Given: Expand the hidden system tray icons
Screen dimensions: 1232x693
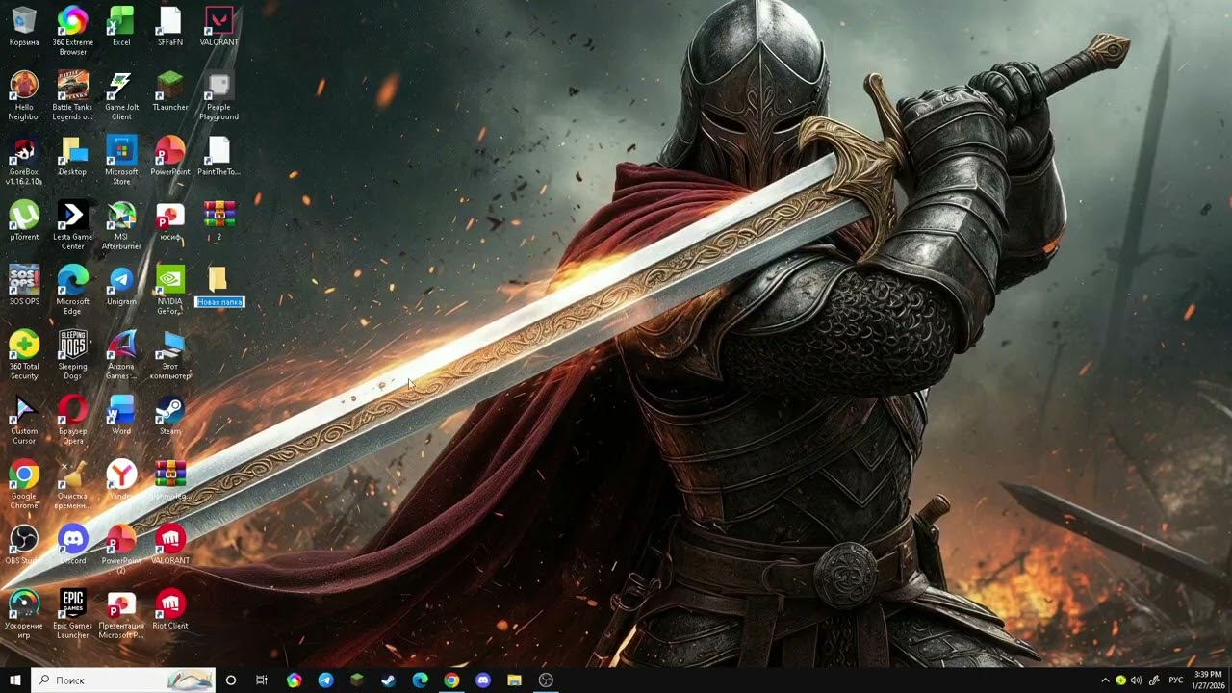Looking at the screenshot, I should 1105,680.
